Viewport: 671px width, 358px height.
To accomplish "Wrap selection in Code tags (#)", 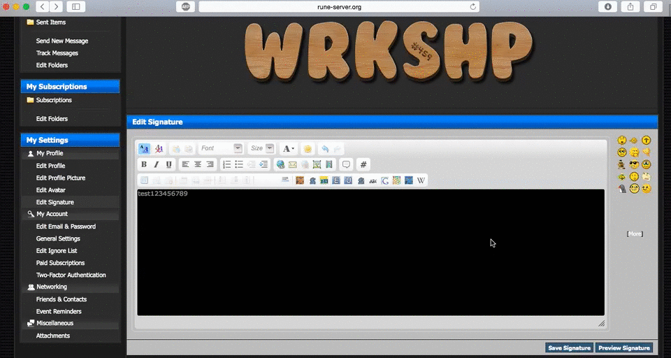I will point(363,164).
